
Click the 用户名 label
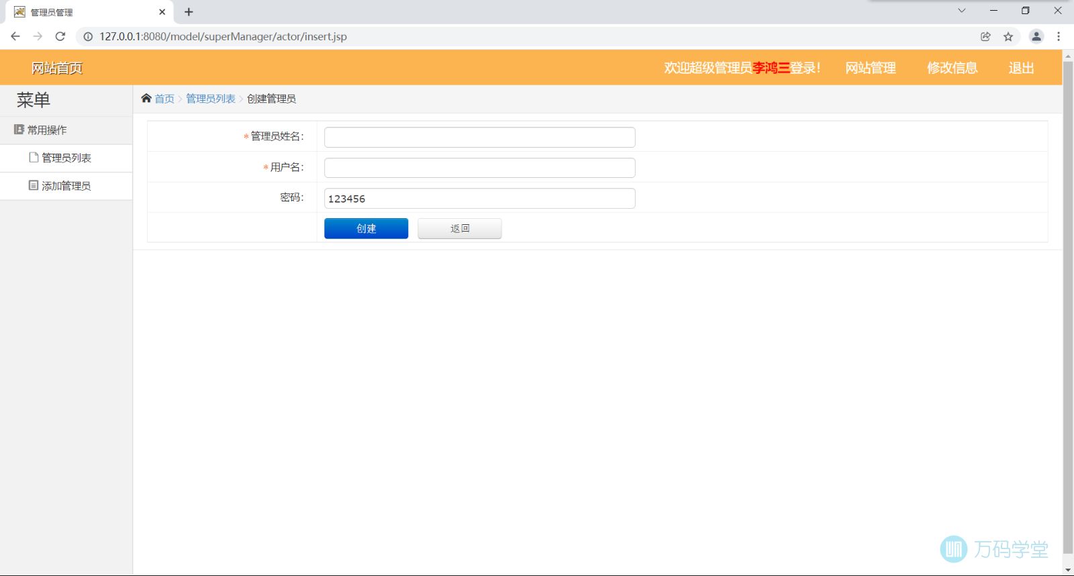click(x=287, y=167)
